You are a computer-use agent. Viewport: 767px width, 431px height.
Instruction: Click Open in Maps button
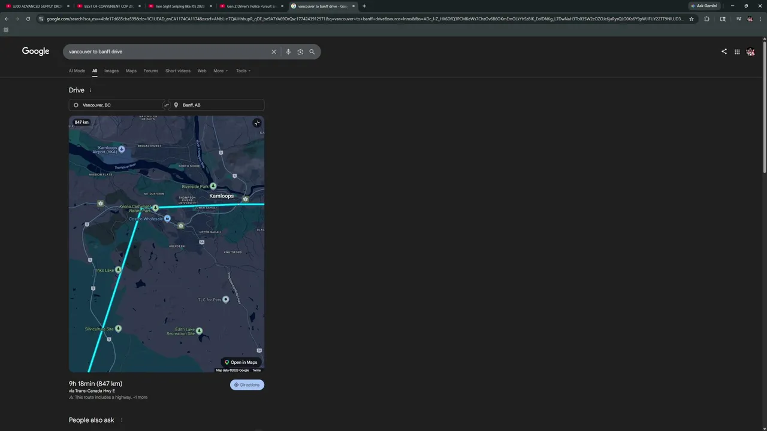tap(241, 362)
